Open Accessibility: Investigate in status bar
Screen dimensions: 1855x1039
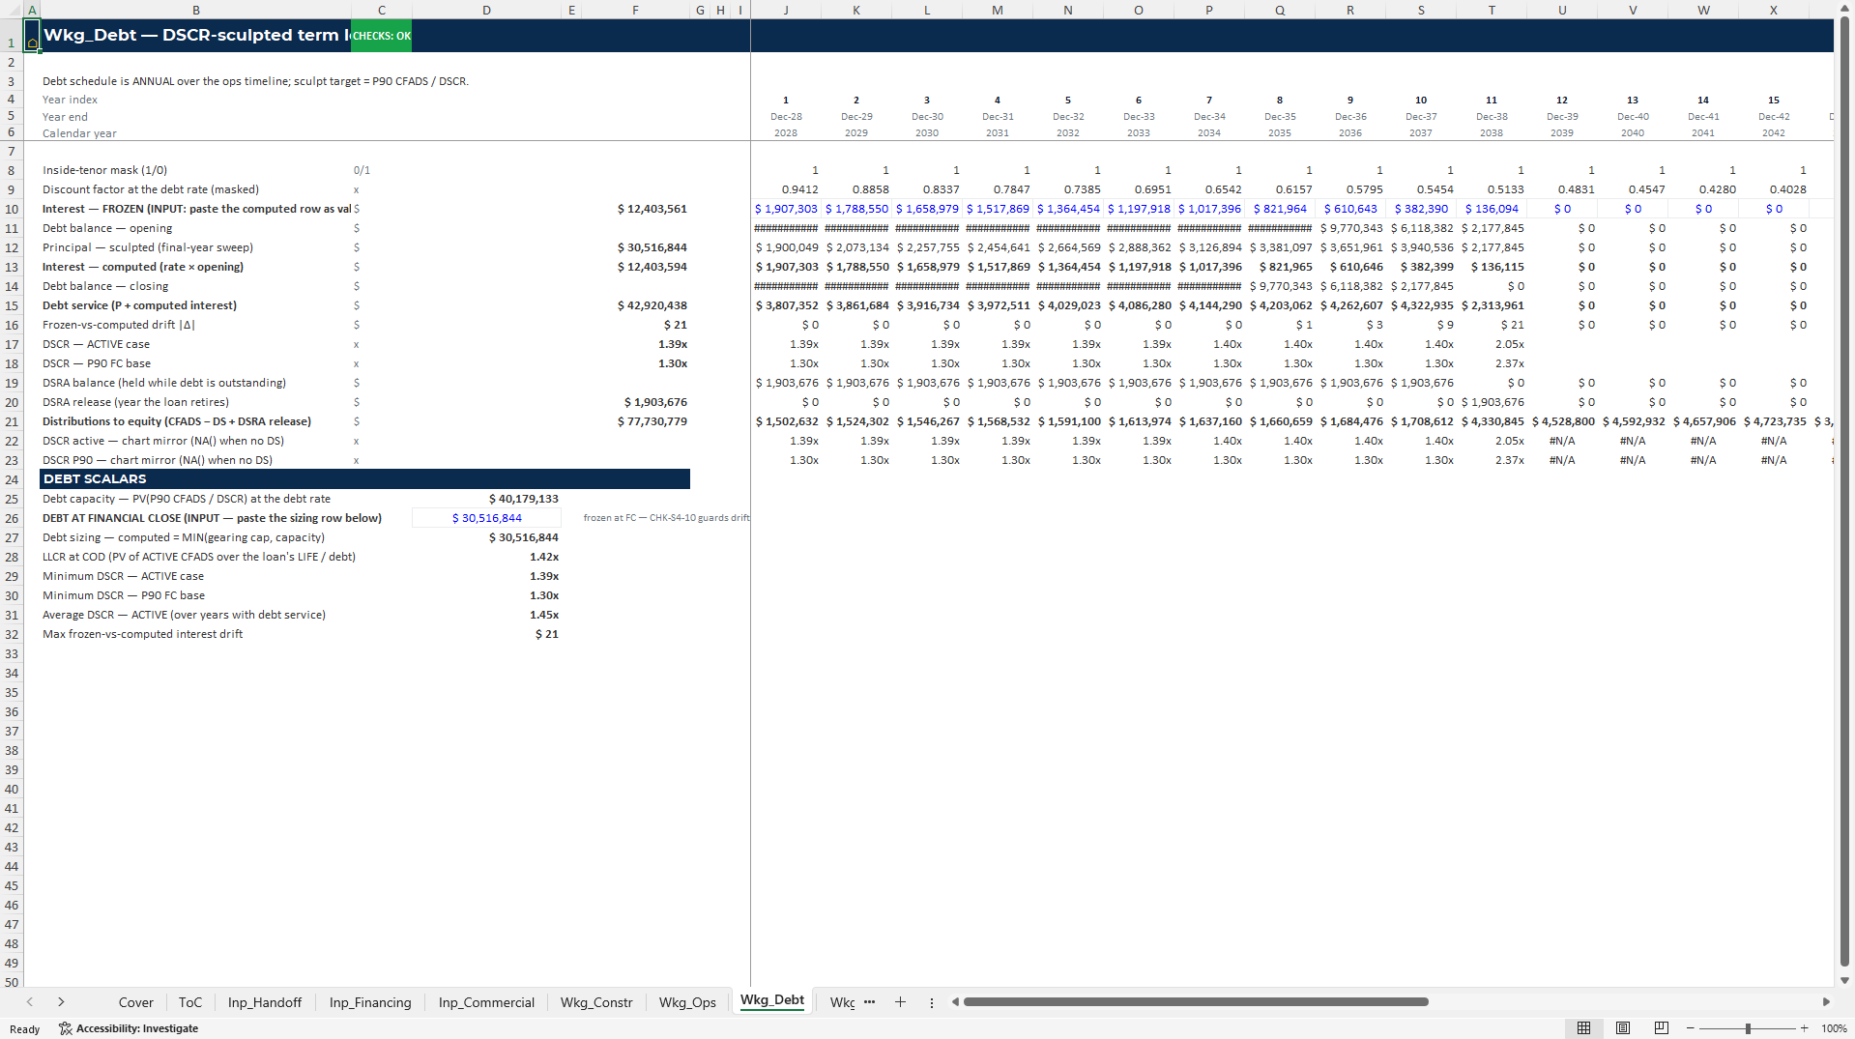coord(129,1028)
